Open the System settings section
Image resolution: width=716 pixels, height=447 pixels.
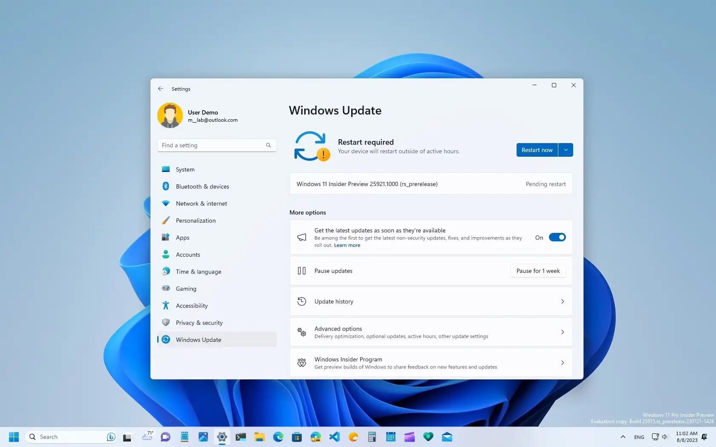point(184,169)
